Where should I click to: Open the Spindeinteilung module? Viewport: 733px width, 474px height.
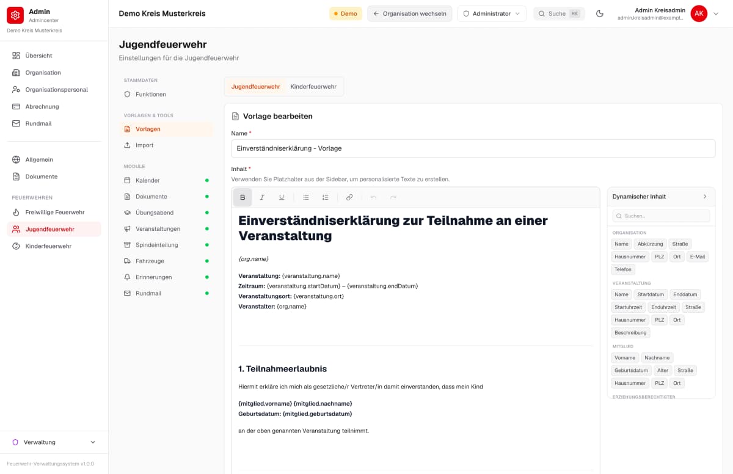[166, 245]
